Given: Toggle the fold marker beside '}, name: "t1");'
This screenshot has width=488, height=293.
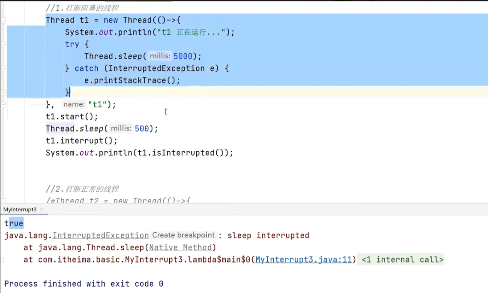Looking at the screenshot, I should coord(3,104).
